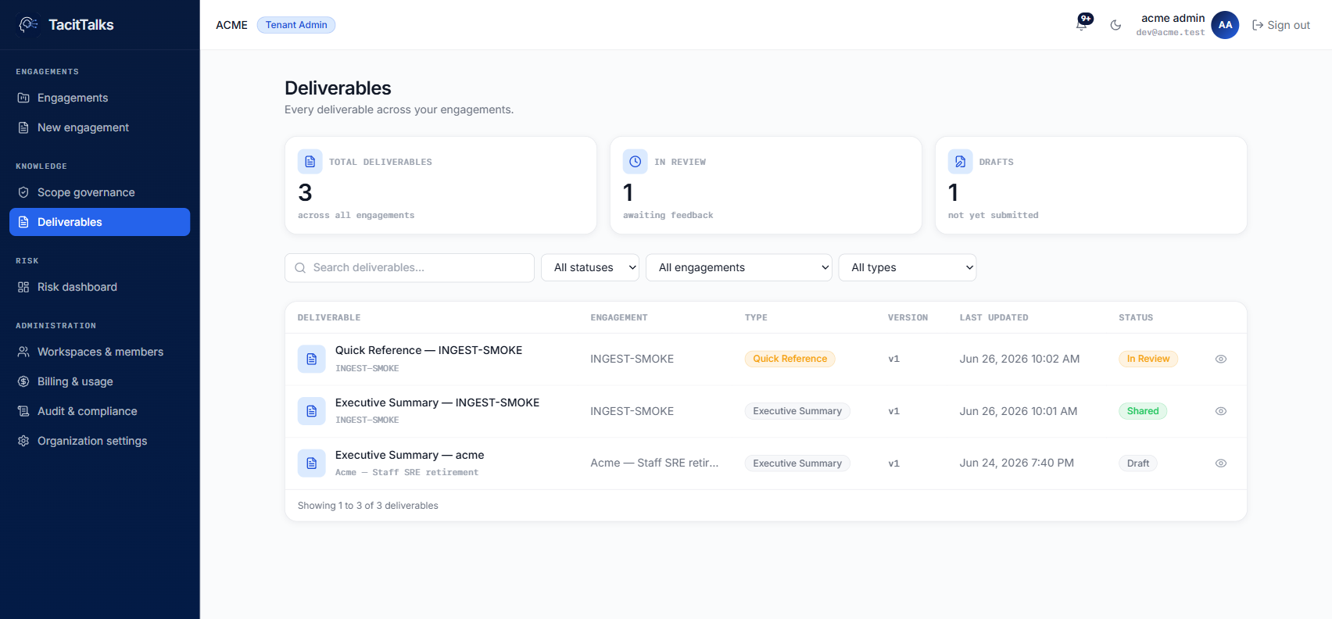Click the New engagement document icon
The image size is (1332, 619).
23,127
